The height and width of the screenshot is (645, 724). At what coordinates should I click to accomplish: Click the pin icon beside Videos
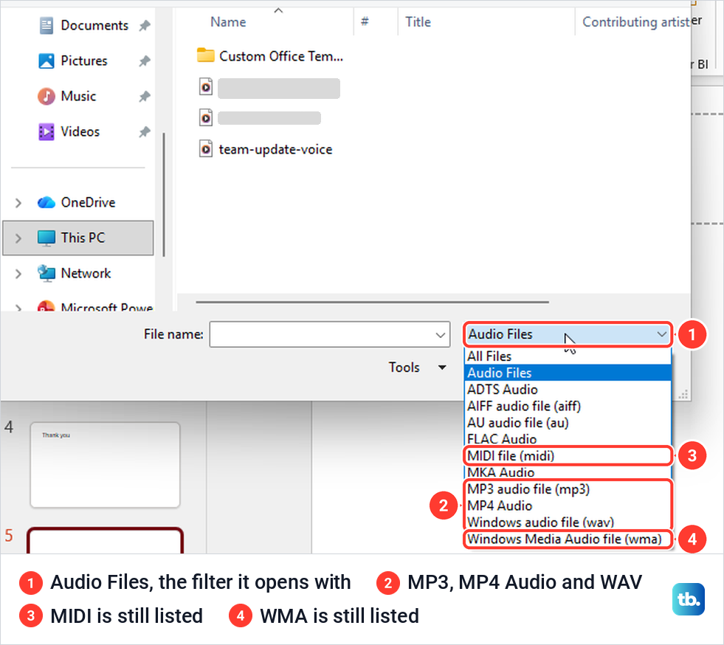(x=145, y=132)
